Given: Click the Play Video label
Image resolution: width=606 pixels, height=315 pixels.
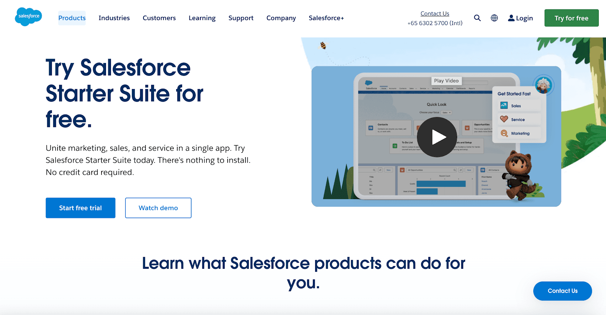Looking at the screenshot, I should 447,81.
